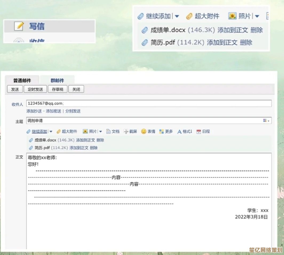Click 照片 icon in compose toolbar
Screen dimensions: 284x255
click(x=85, y=131)
